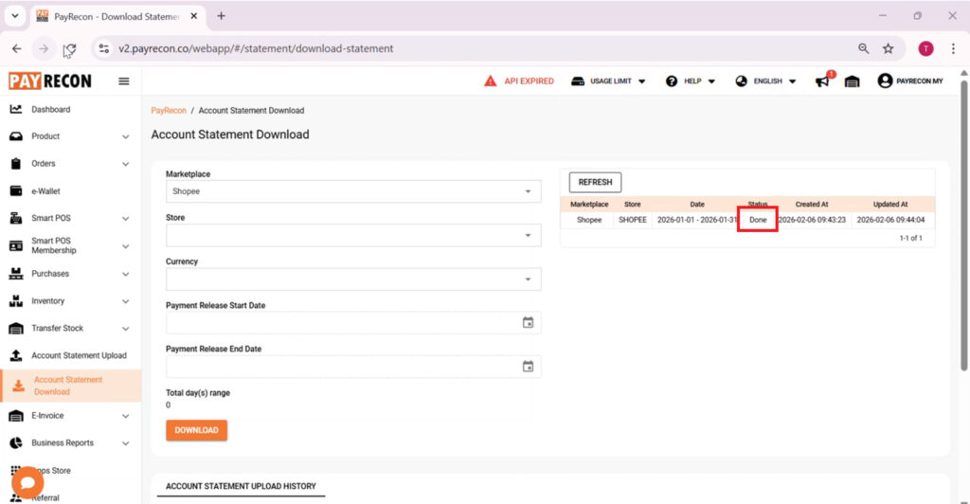Click the Created At column header
The width and height of the screenshot is (970, 504).
811,204
